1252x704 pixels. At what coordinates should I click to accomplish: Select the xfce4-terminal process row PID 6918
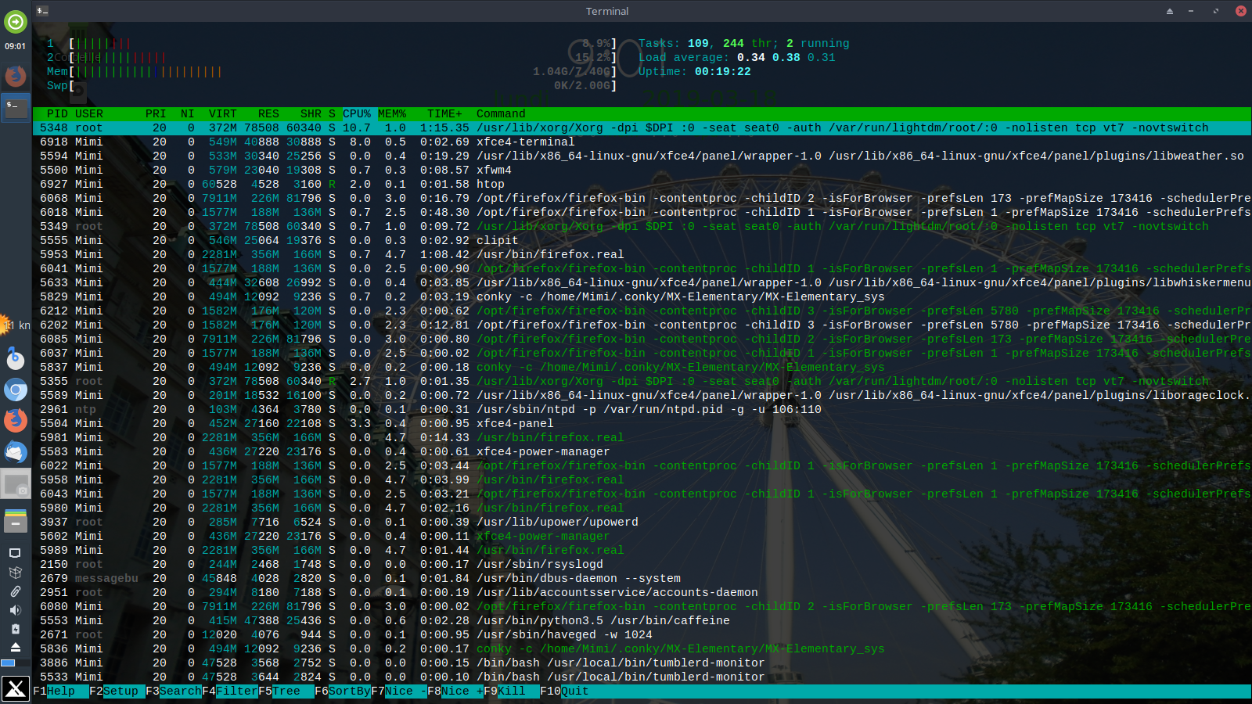[x=642, y=142]
